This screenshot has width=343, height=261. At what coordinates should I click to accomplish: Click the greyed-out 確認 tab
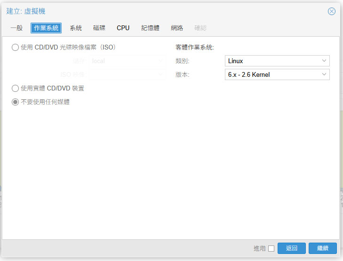pos(200,28)
